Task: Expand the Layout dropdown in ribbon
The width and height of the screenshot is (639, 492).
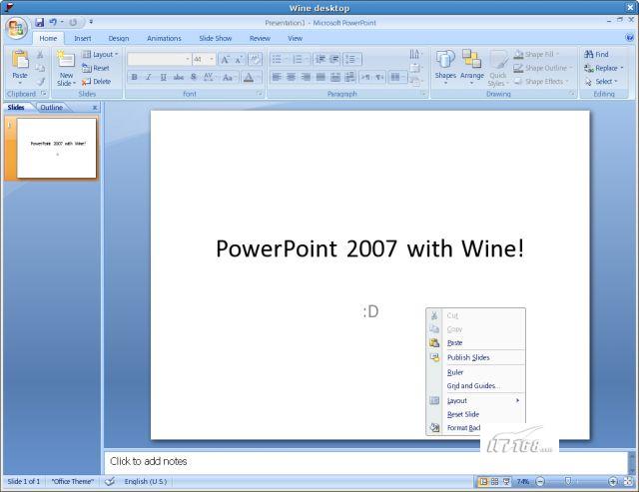Action: point(100,54)
